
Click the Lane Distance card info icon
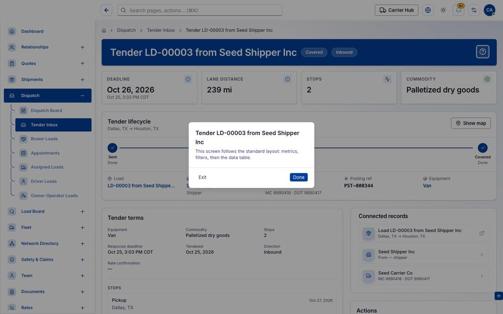[x=288, y=80]
